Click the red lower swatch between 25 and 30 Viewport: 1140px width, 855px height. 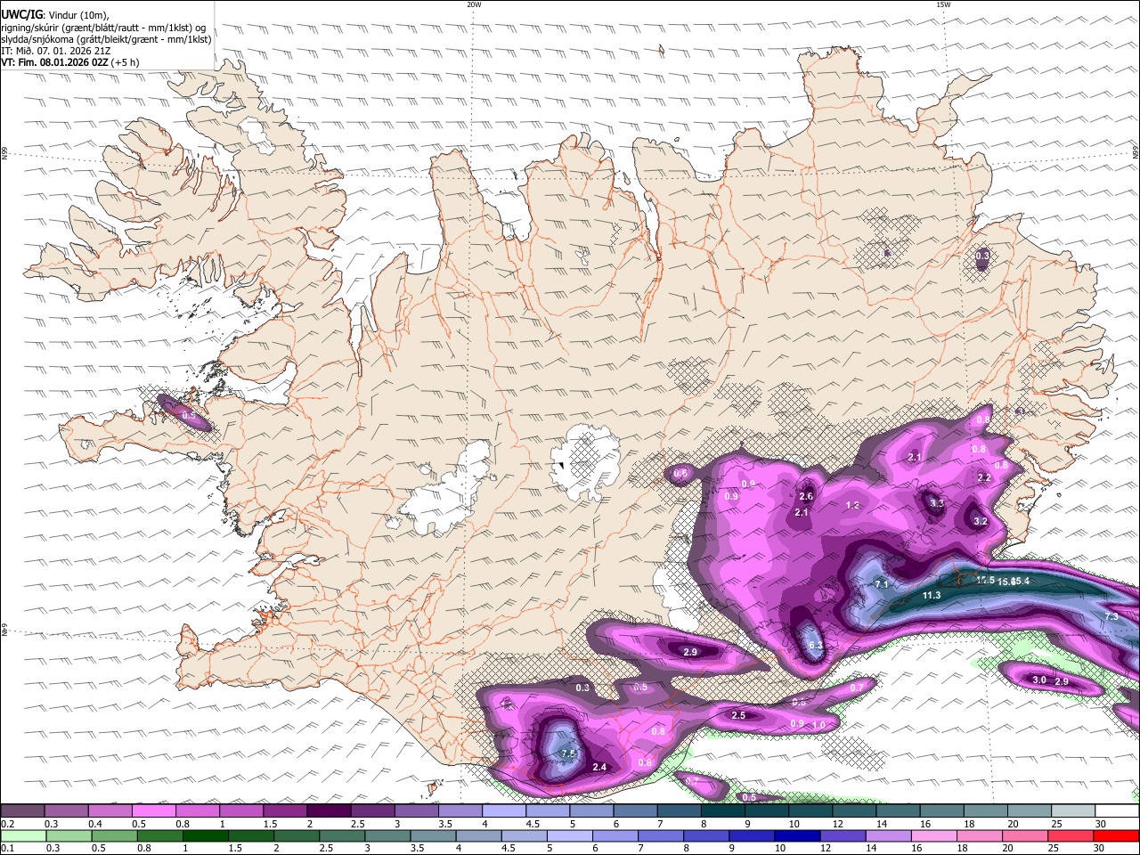click(x=1071, y=835)
